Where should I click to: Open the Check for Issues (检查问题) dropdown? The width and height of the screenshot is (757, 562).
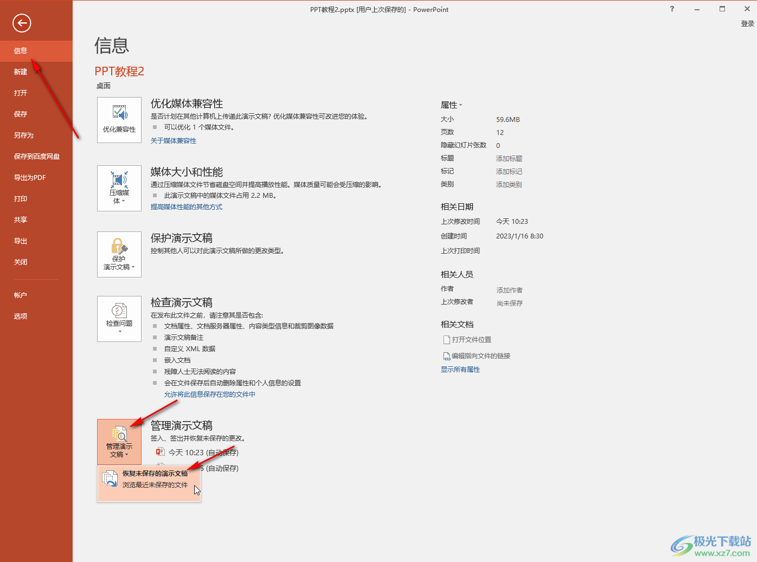119,319
